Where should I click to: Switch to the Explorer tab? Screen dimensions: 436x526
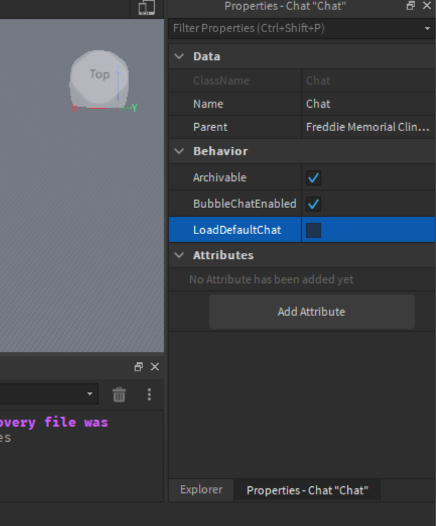click(x=201, y=490)
